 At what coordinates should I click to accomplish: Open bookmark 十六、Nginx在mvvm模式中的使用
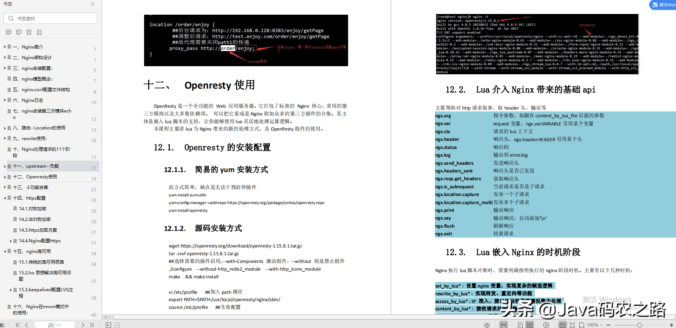(41, 310)
